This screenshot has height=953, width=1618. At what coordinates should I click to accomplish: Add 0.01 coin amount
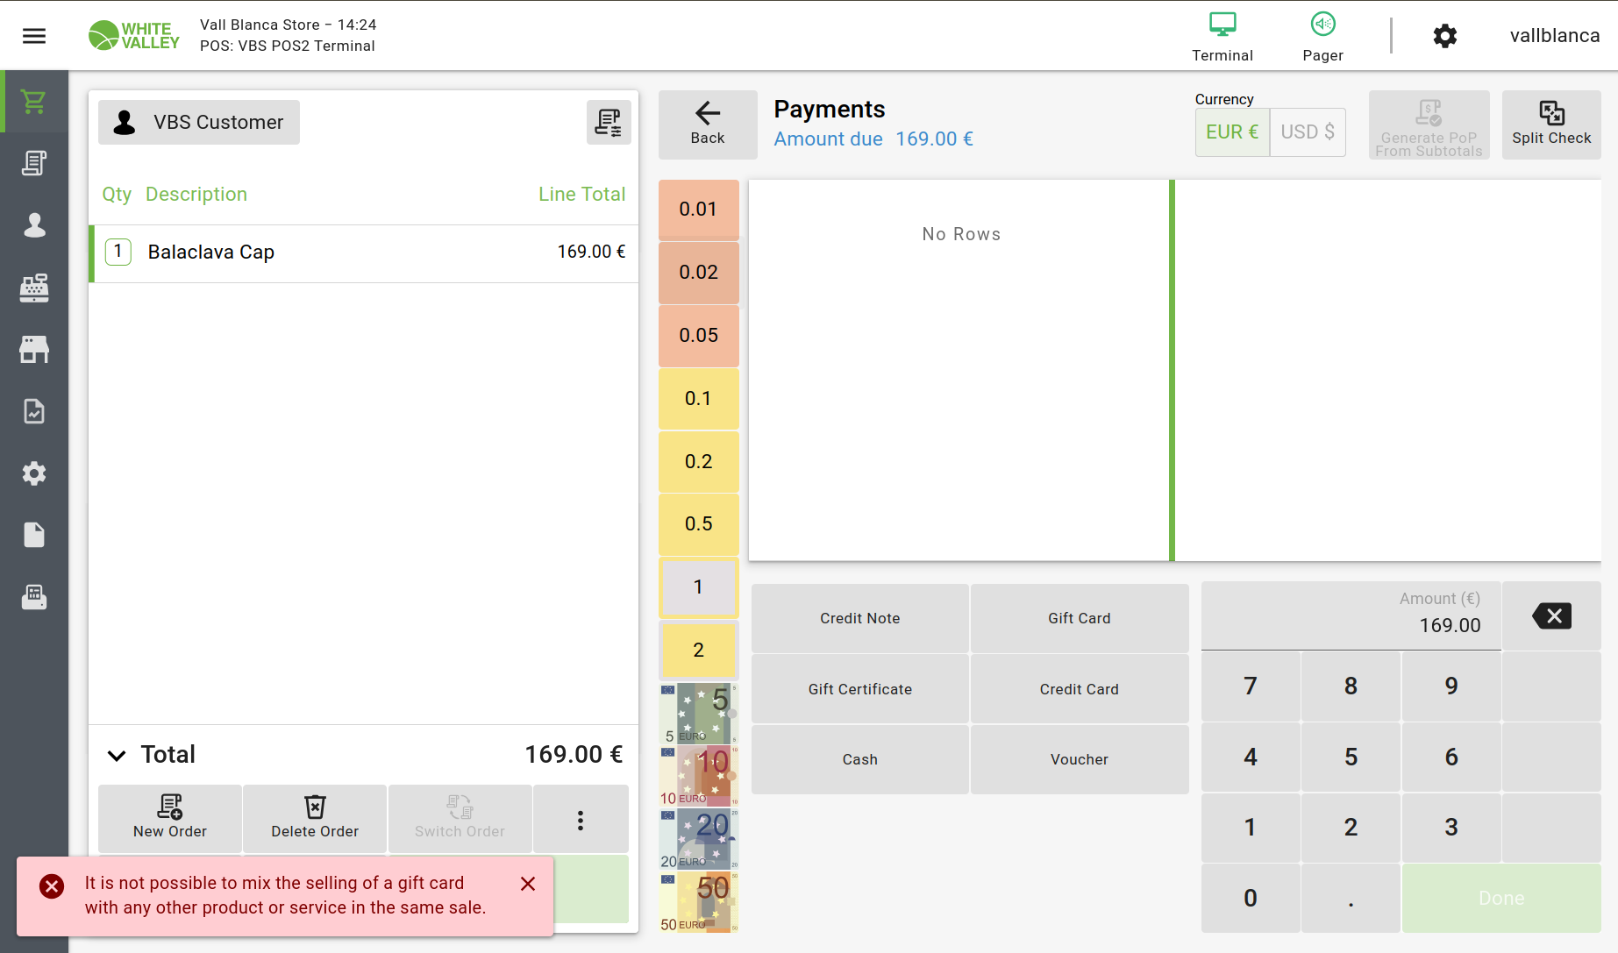pos(699,210)
